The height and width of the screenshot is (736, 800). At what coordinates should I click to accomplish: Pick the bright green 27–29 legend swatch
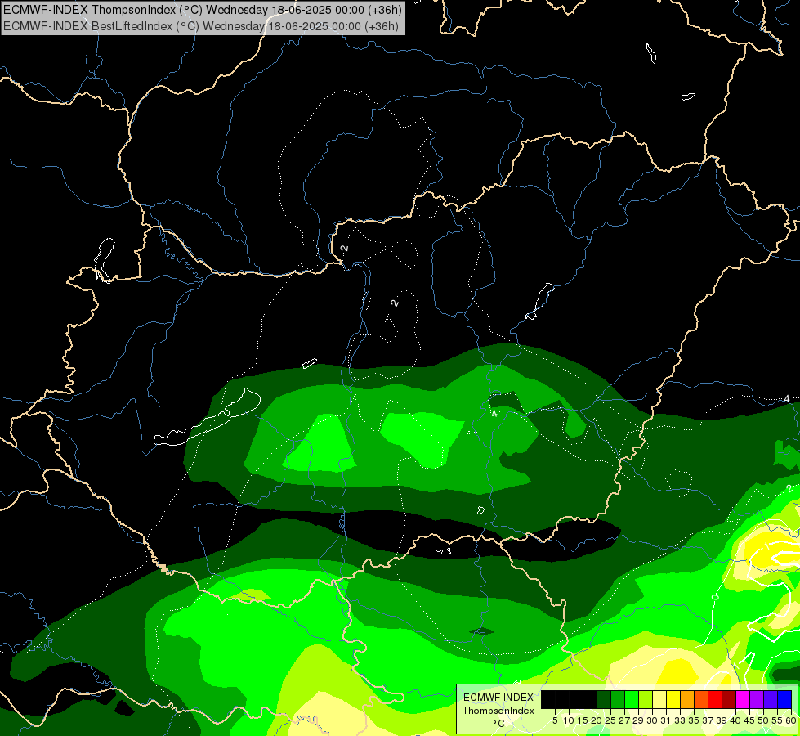[632, 699]
